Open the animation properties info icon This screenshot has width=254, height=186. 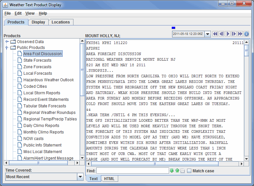[x=246, y=34]
